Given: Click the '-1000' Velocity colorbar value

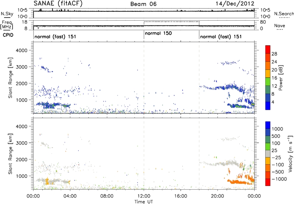Looking at the screenshot, I should [279, 179].
